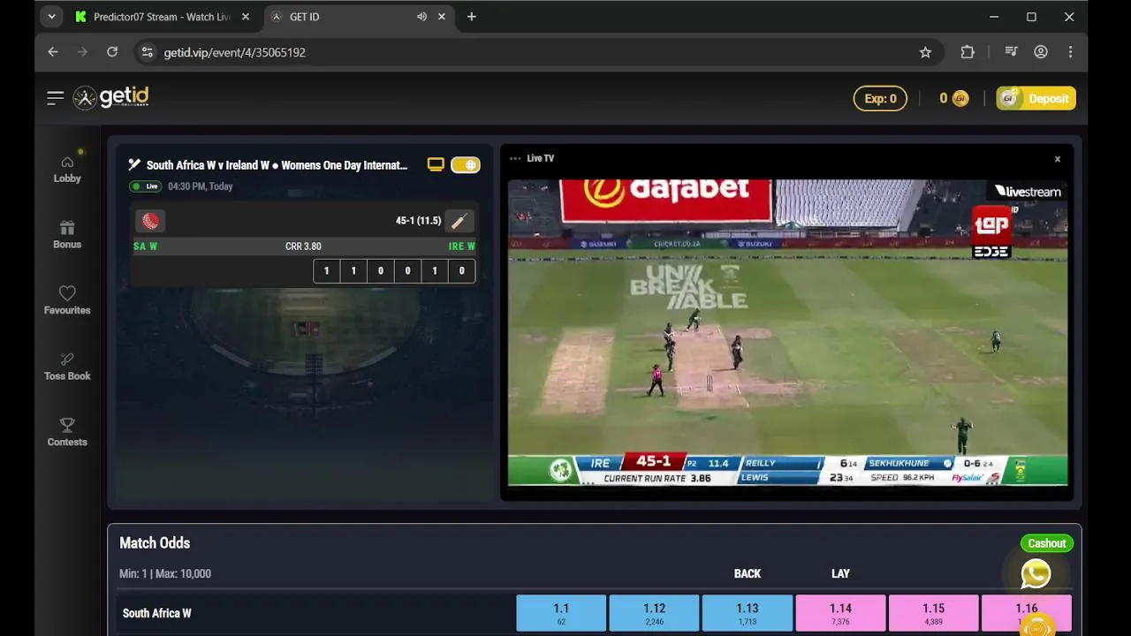
Task: Mute audio on GET ID tab
Action: (421, 17)
